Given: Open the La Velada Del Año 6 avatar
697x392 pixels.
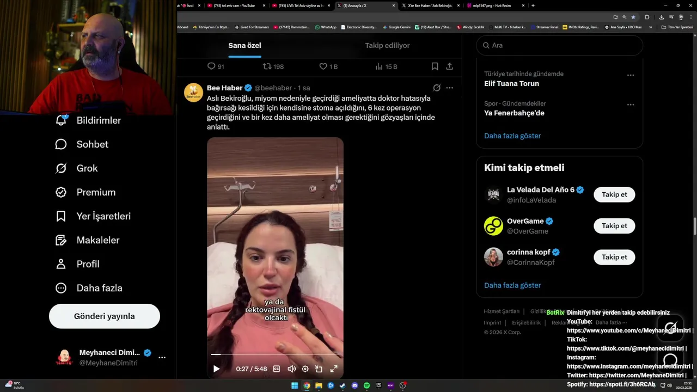Looking at the screenshot, I should coord(493,194).
